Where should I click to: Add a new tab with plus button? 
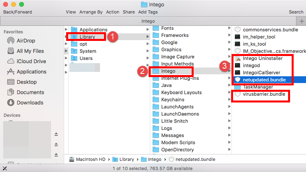301,21
